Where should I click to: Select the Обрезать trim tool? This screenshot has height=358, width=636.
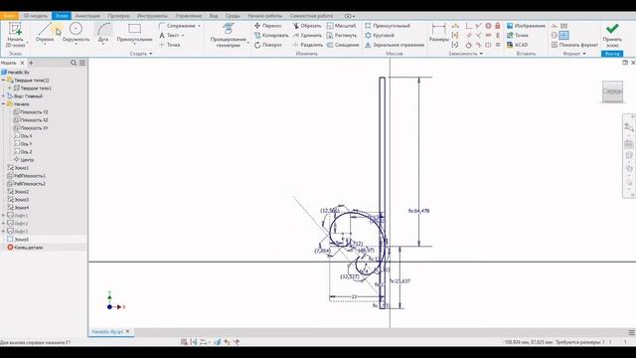(x=307, y=26)
